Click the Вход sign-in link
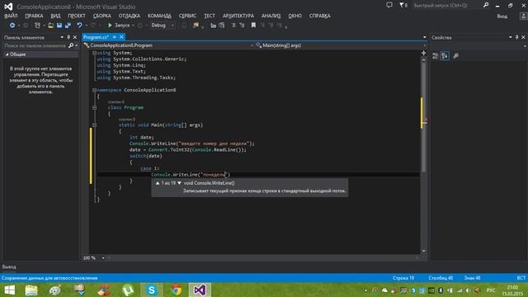Screen dimensions: 528x297 (x=502, y=16)
